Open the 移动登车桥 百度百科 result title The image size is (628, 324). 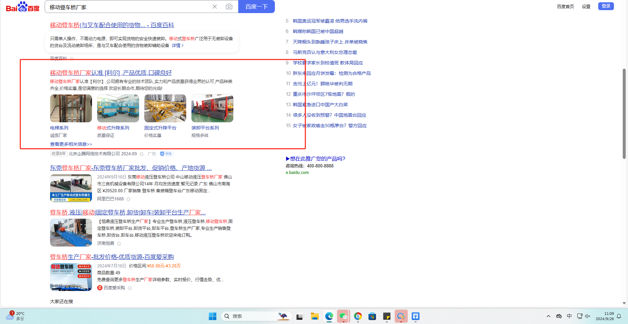coord(112,25)
